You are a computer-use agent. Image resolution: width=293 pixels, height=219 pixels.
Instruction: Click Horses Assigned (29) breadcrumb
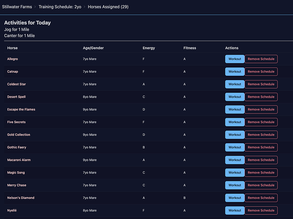(x=108, y=7)
